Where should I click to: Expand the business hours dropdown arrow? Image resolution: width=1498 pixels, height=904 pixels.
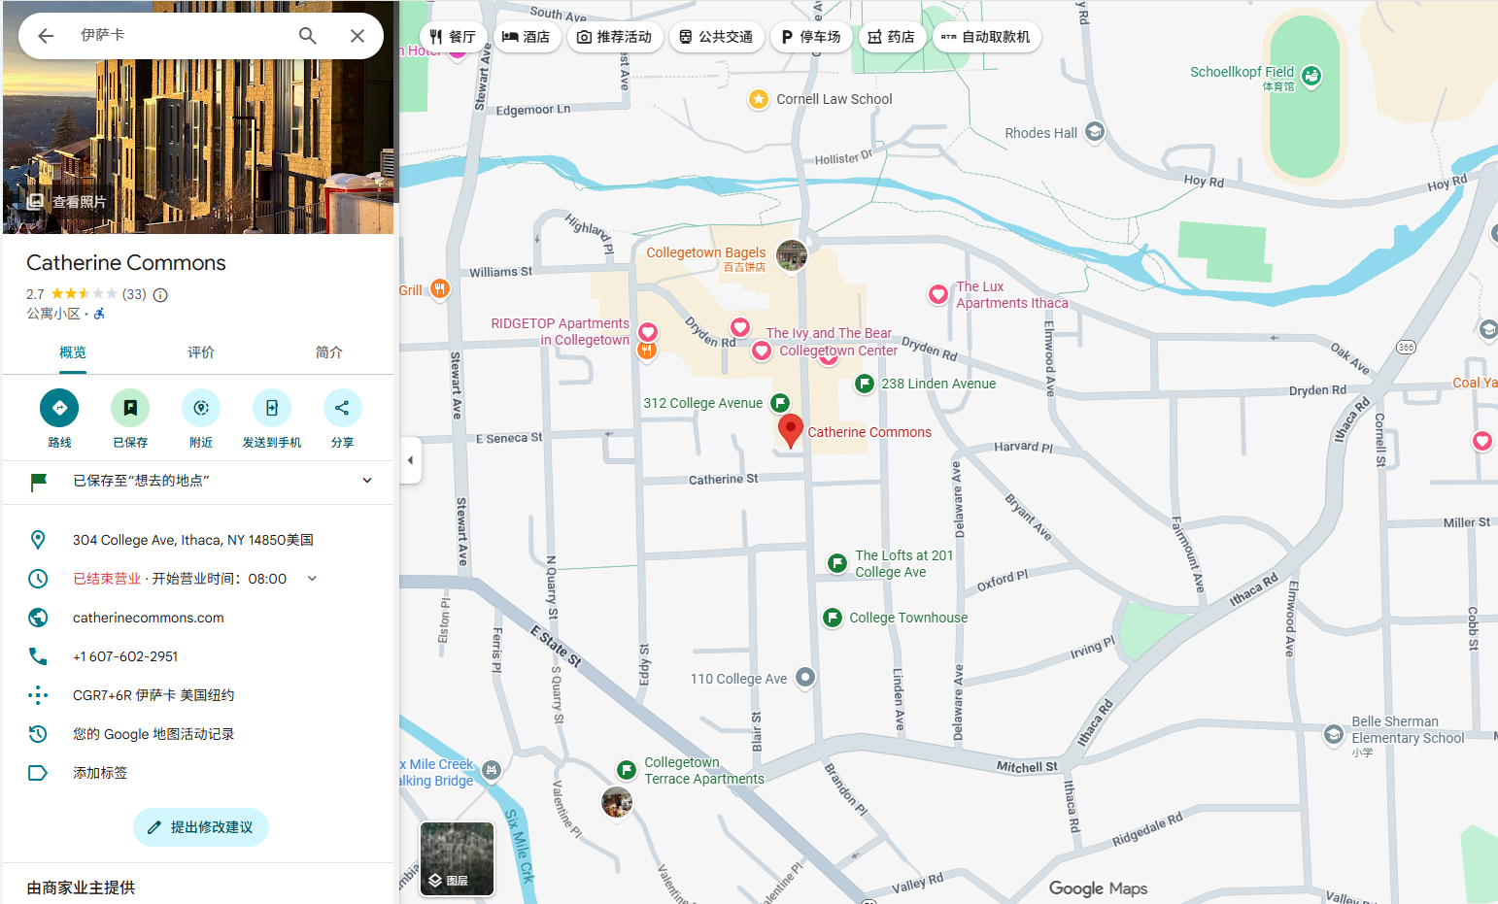313,579
